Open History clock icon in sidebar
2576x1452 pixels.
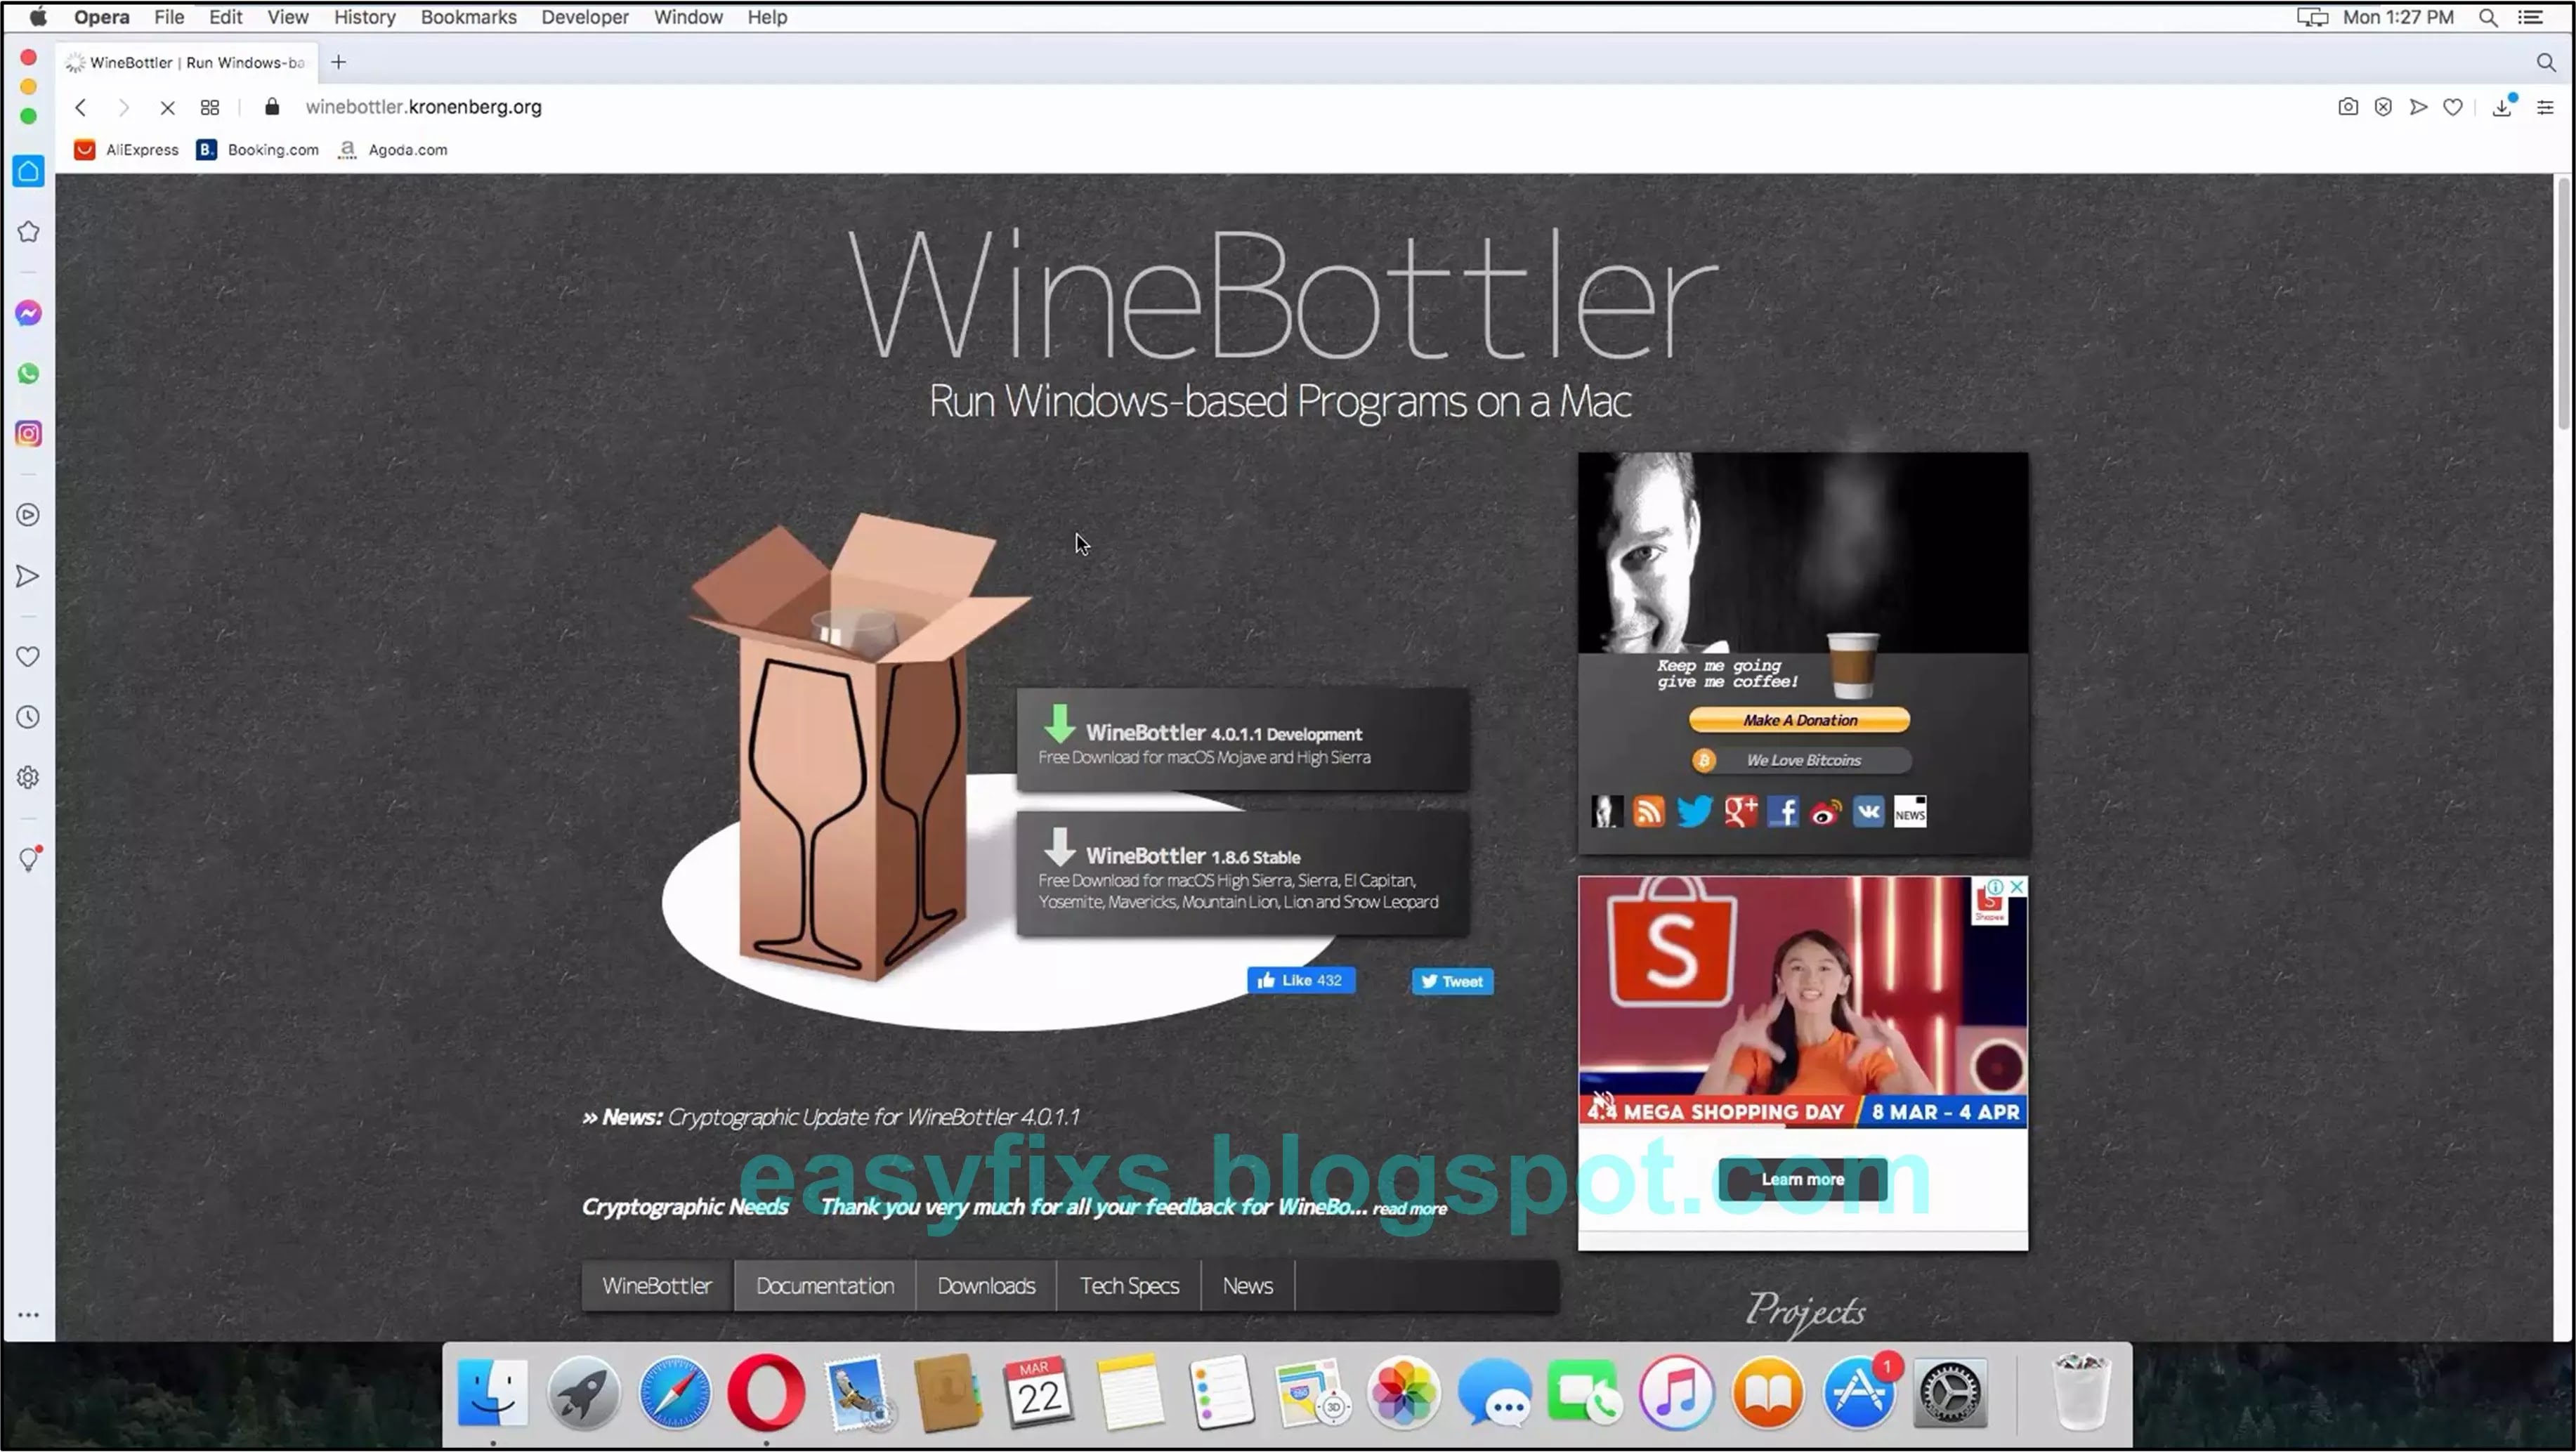coord(28,717)
